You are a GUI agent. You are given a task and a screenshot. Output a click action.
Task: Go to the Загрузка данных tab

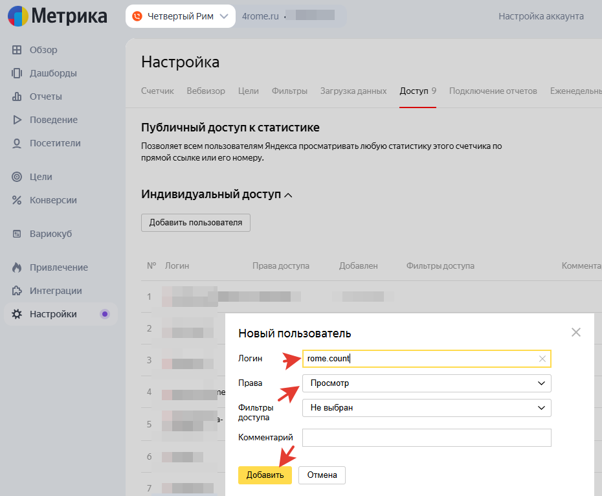coord(353,91)
